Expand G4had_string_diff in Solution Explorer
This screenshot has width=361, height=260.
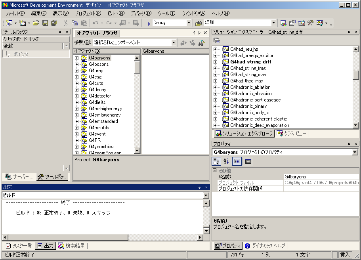(x=215, y=62)
